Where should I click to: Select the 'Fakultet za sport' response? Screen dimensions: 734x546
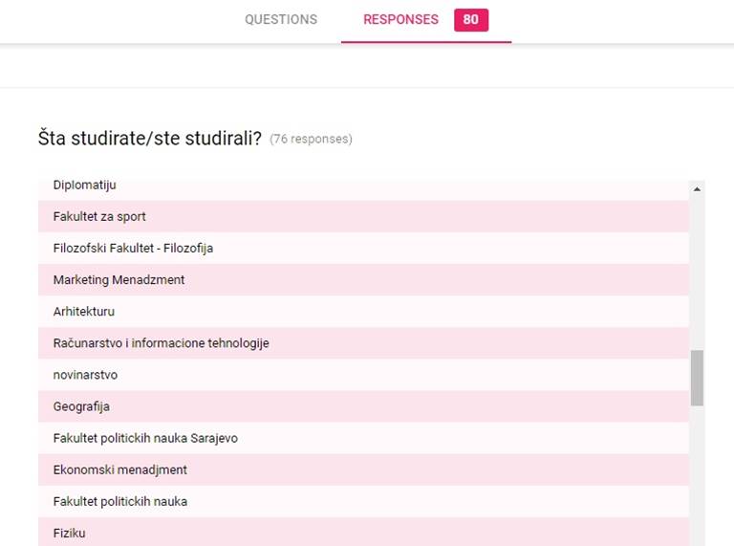tap(99, 216)
